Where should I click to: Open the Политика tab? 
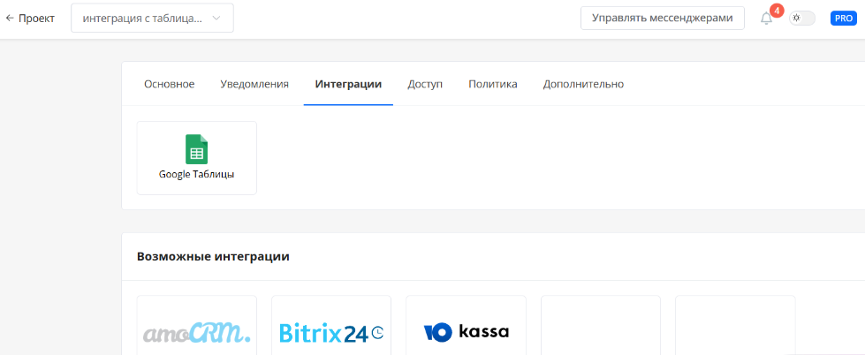(493, 84)
